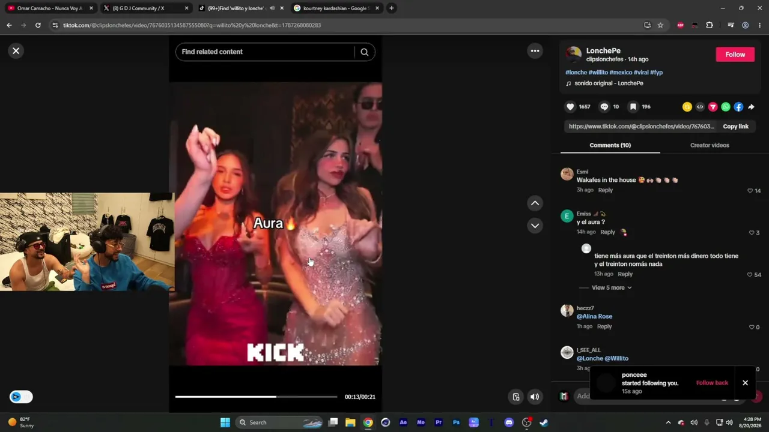Share the video to WhatsApp
The height and width of the screenshot is (432, 769).
[x=726, y=107]
